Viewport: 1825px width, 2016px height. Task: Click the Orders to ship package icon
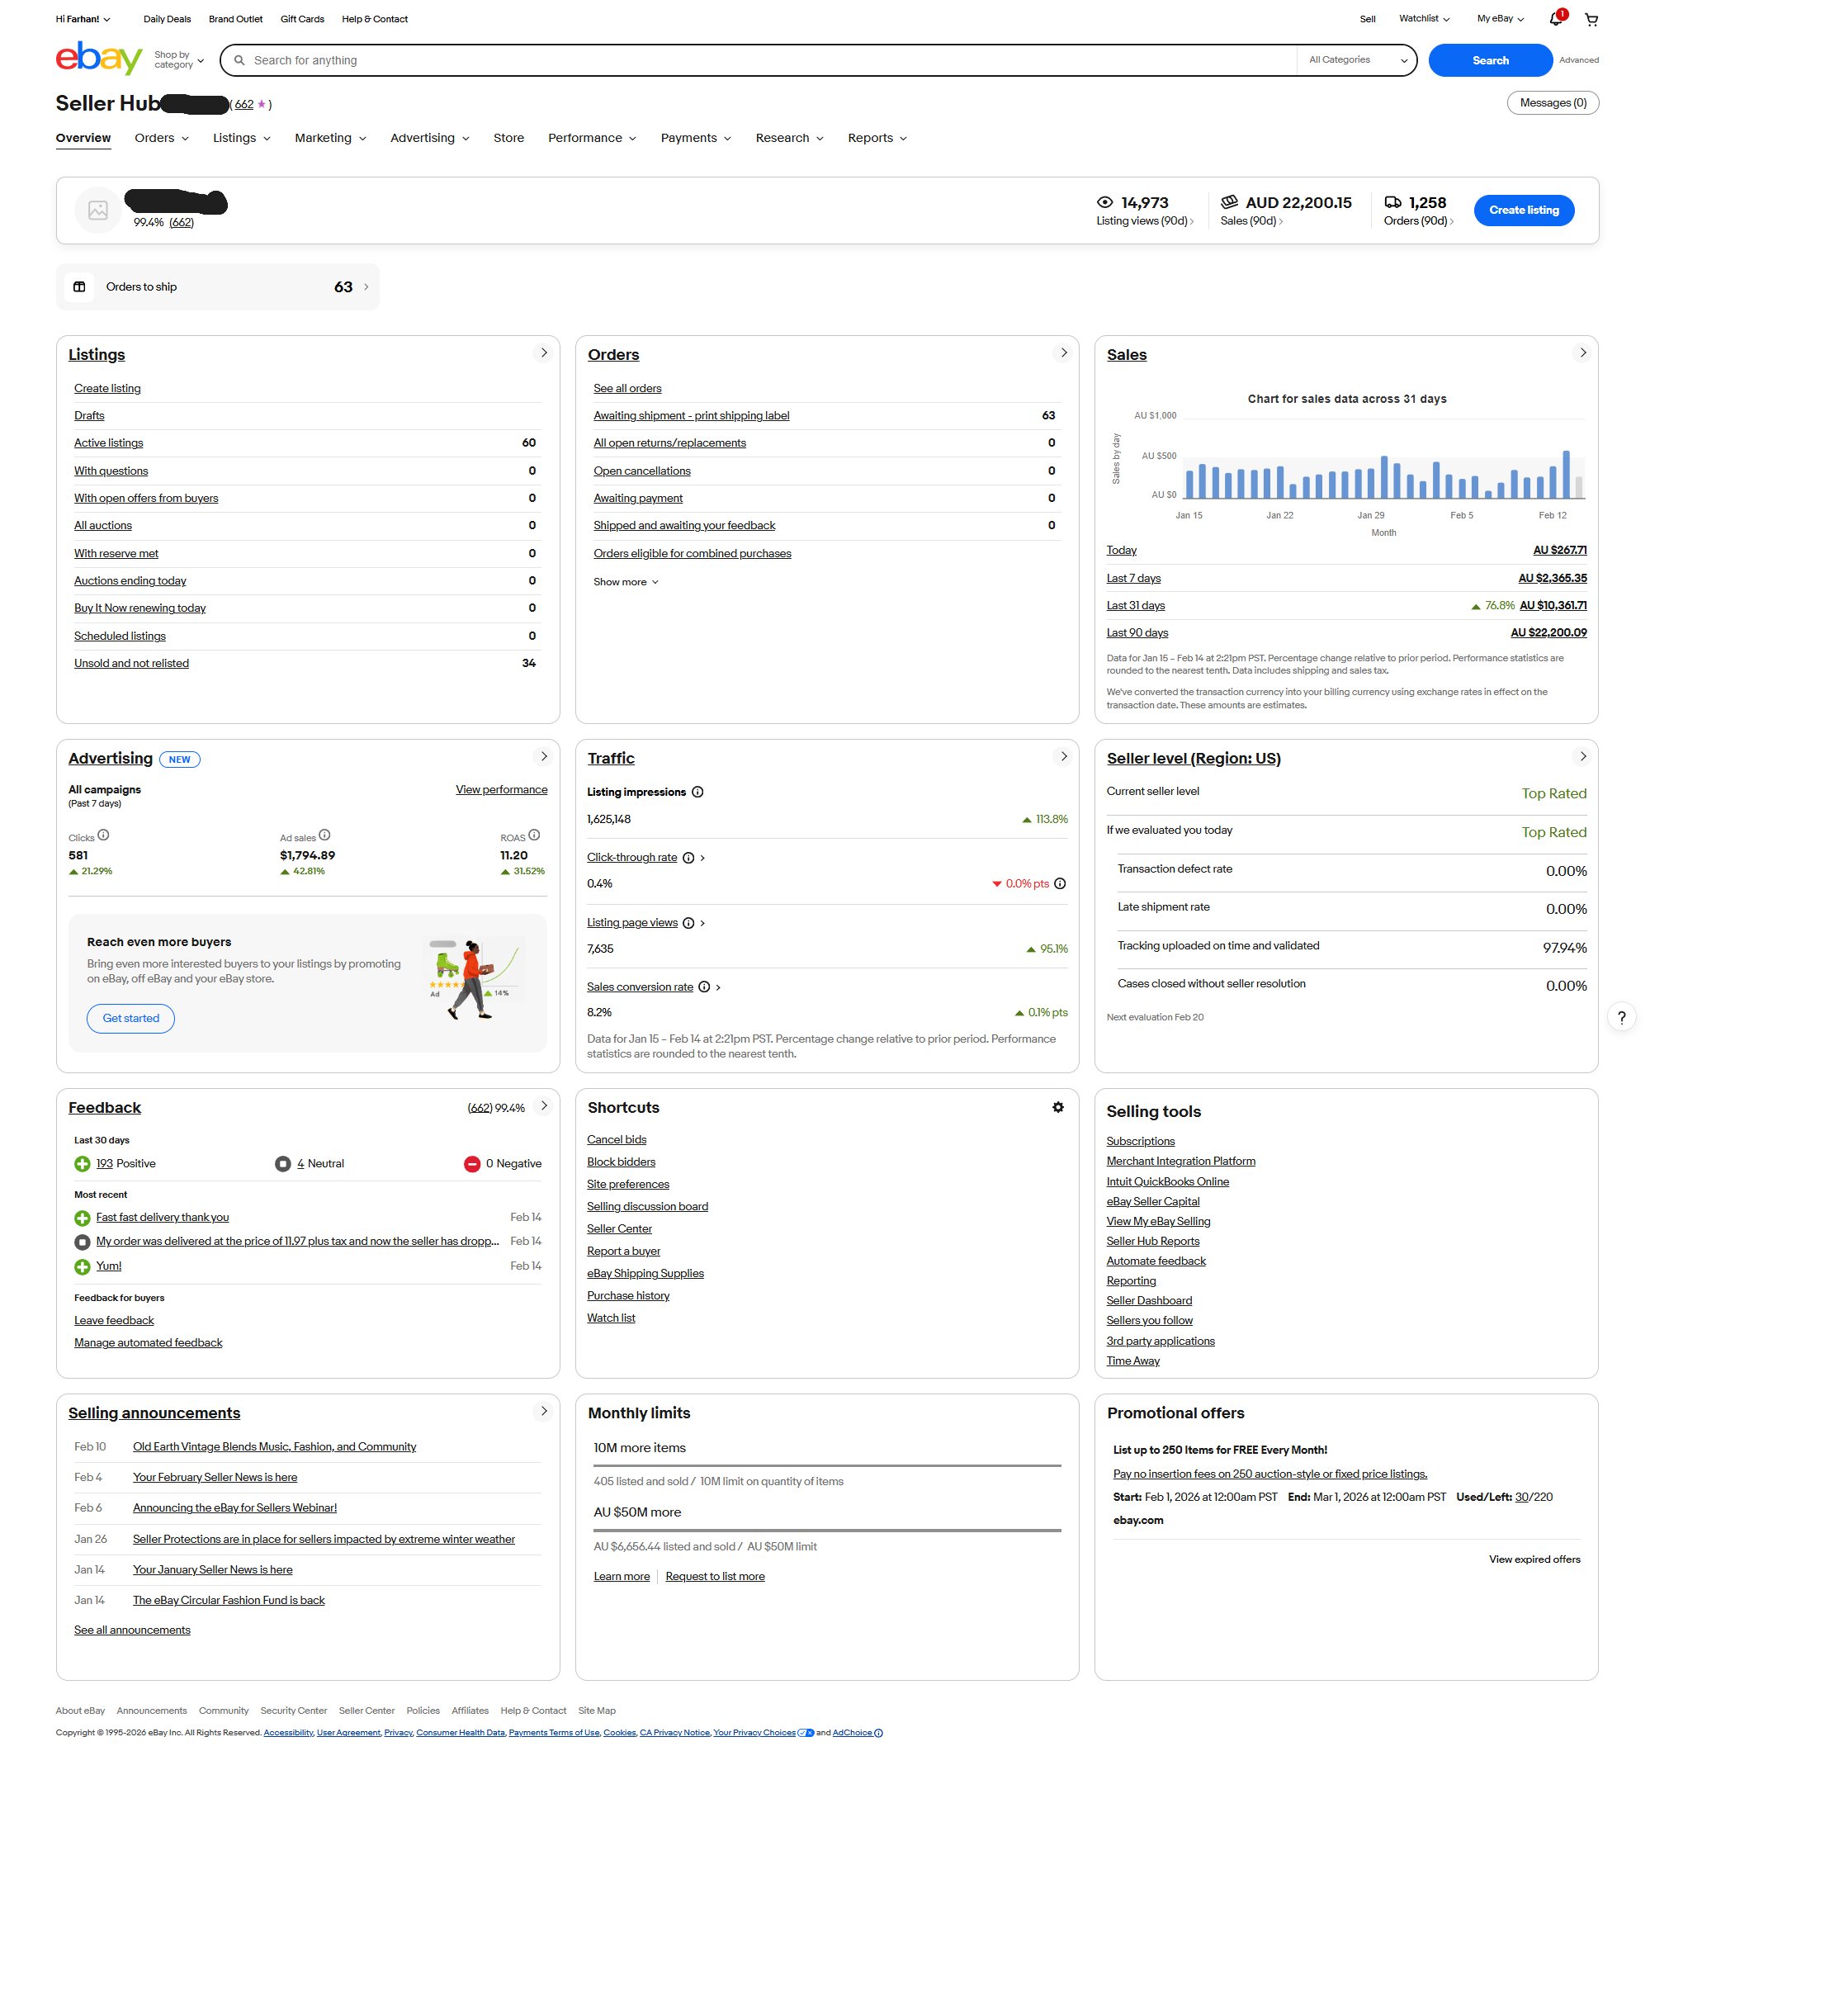(79, 287)
